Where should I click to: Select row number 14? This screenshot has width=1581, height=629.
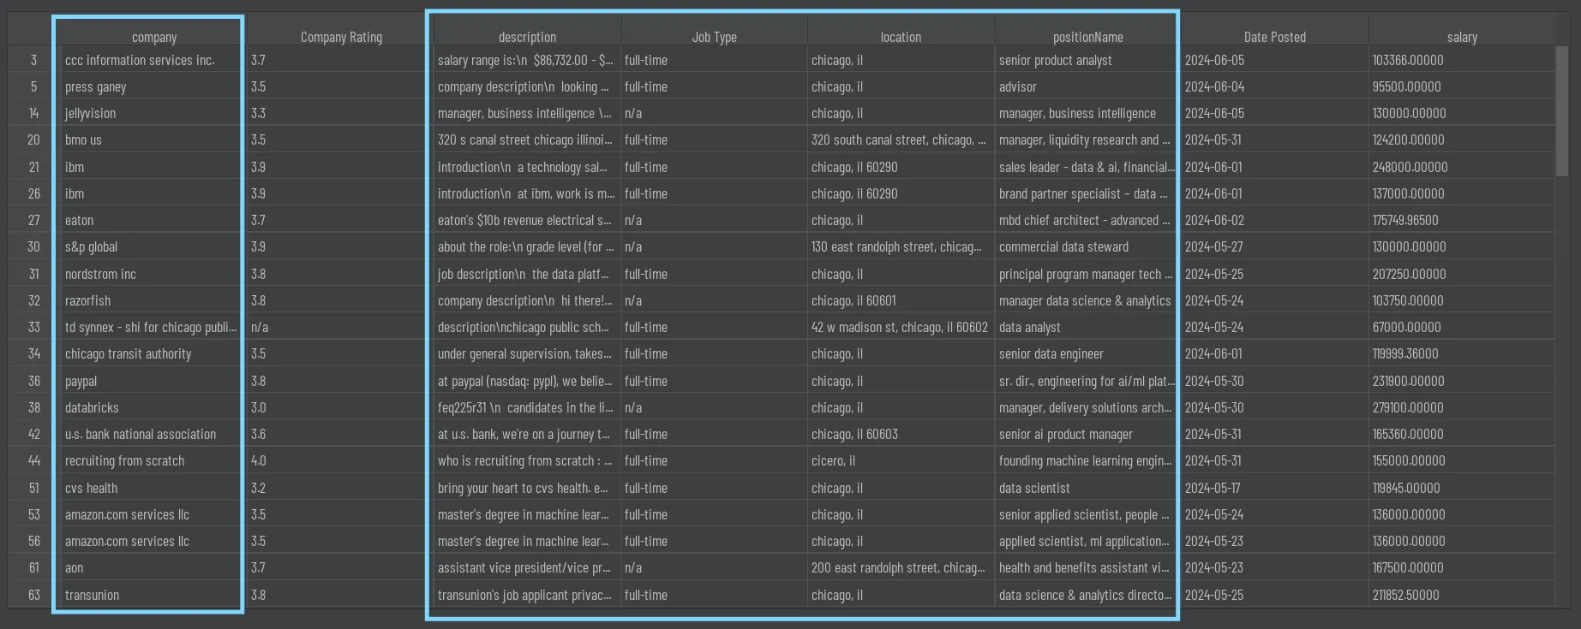(34, 113)
